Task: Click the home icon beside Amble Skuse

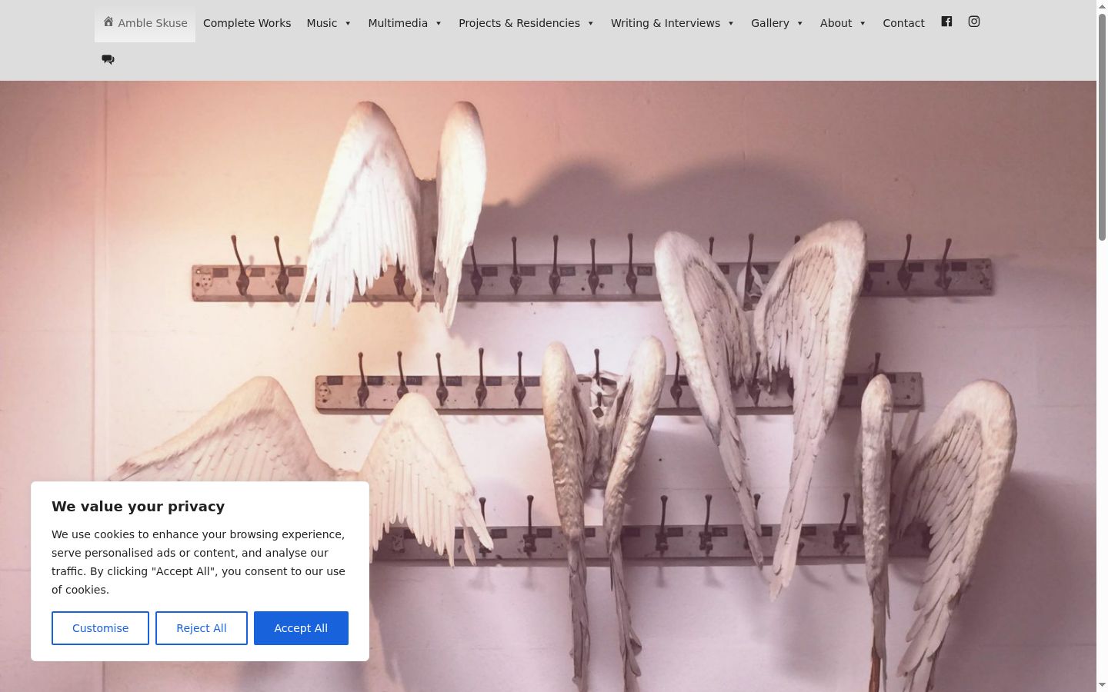Action: pos(108,22)
